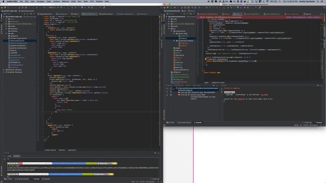Hide the left window Project panel with minimize icon
Image resolution: width=326 pixels, height=183 pixels.
pos(34,14)
